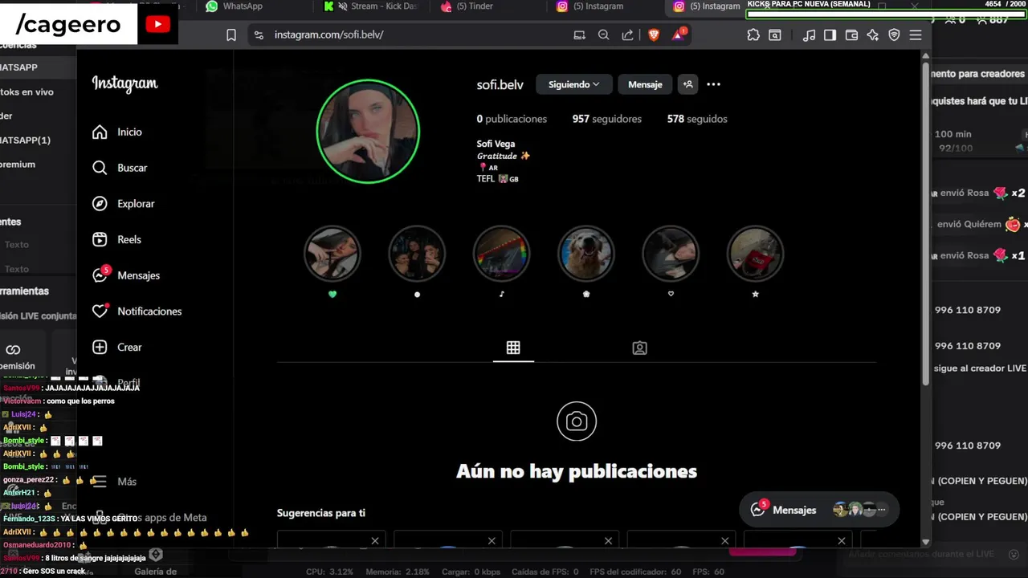Open Brave Wallet icon
The image size is (1028, 578).
(852, 35)
